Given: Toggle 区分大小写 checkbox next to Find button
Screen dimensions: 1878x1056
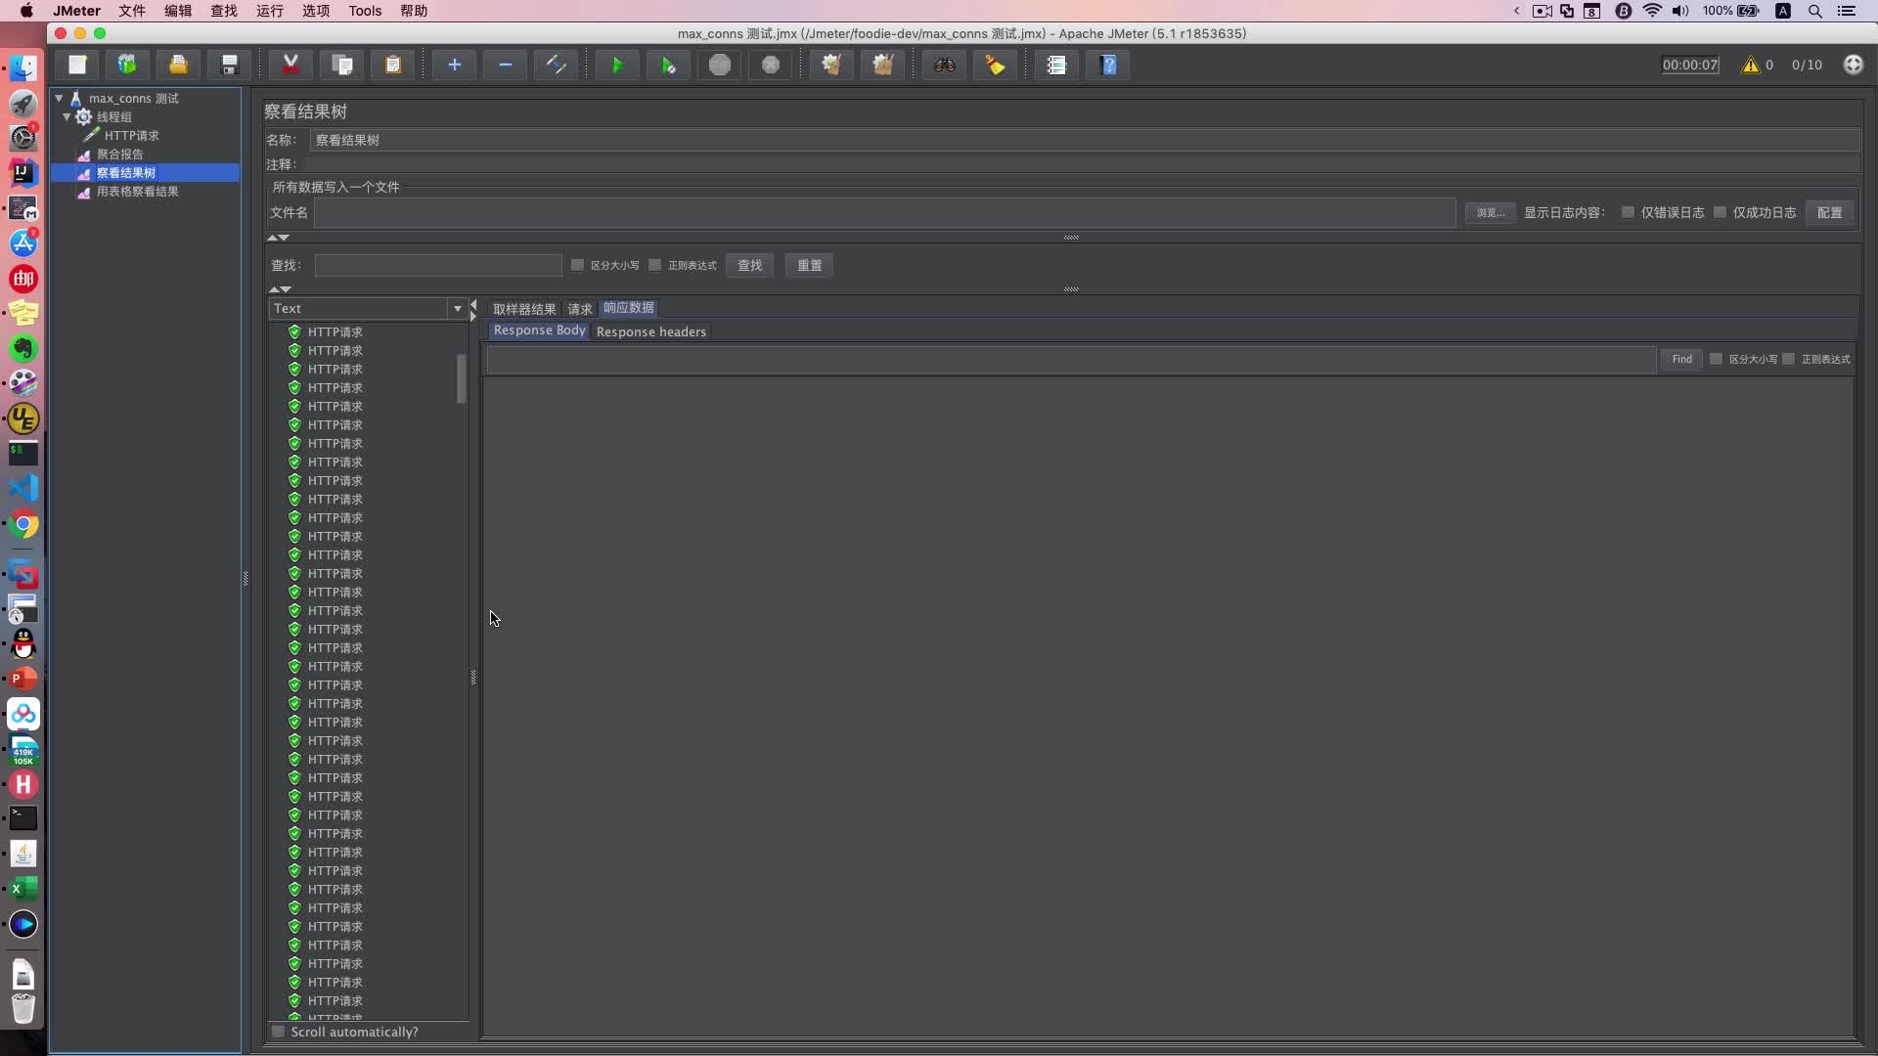Looking at the screenshot, I should pos(1716,359).
